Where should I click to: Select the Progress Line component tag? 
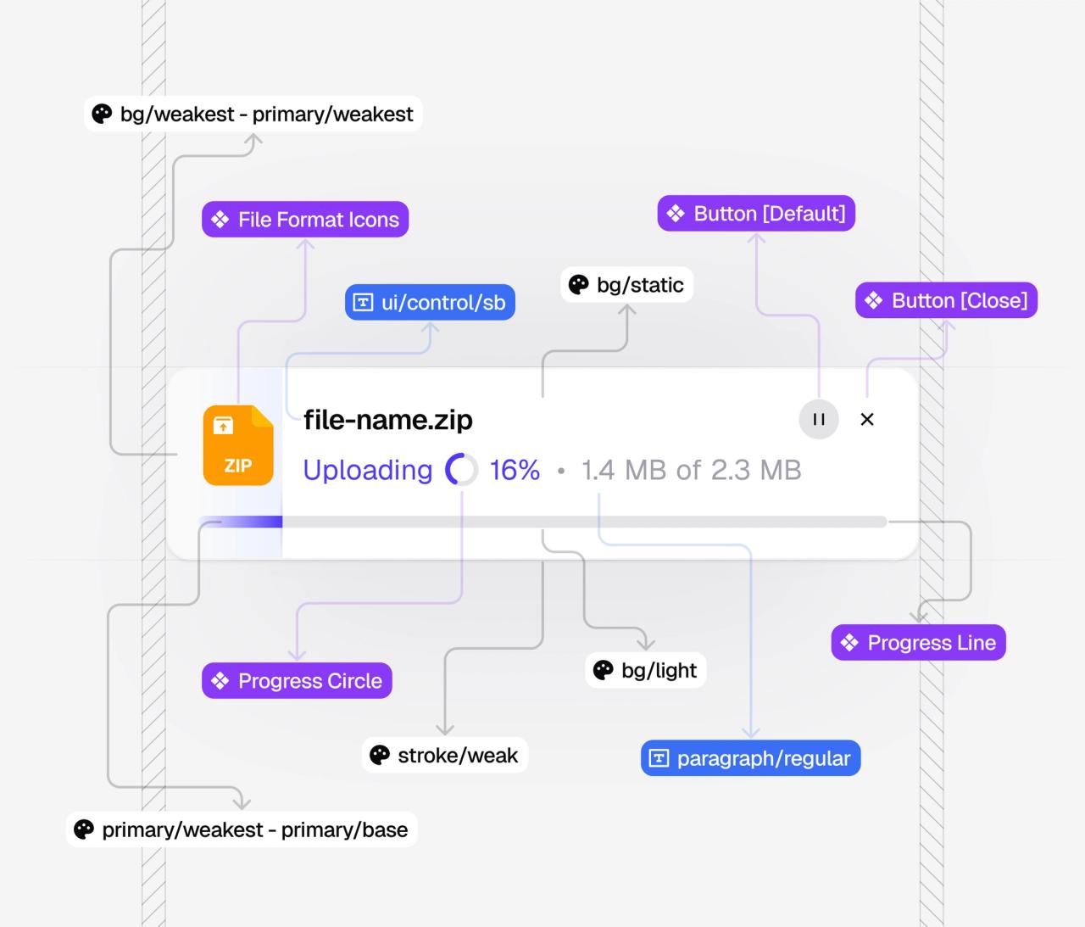coord(919,643)
